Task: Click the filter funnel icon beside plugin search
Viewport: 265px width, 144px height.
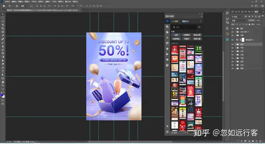Action: (x=199, y=27)
